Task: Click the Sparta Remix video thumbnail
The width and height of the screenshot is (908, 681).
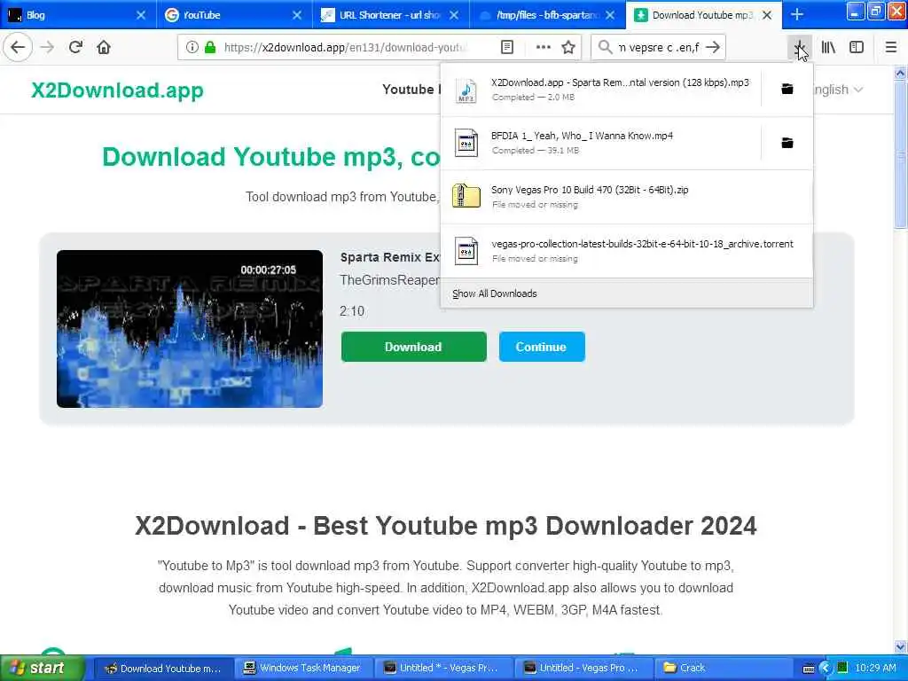Action: (x=190, y=328)
